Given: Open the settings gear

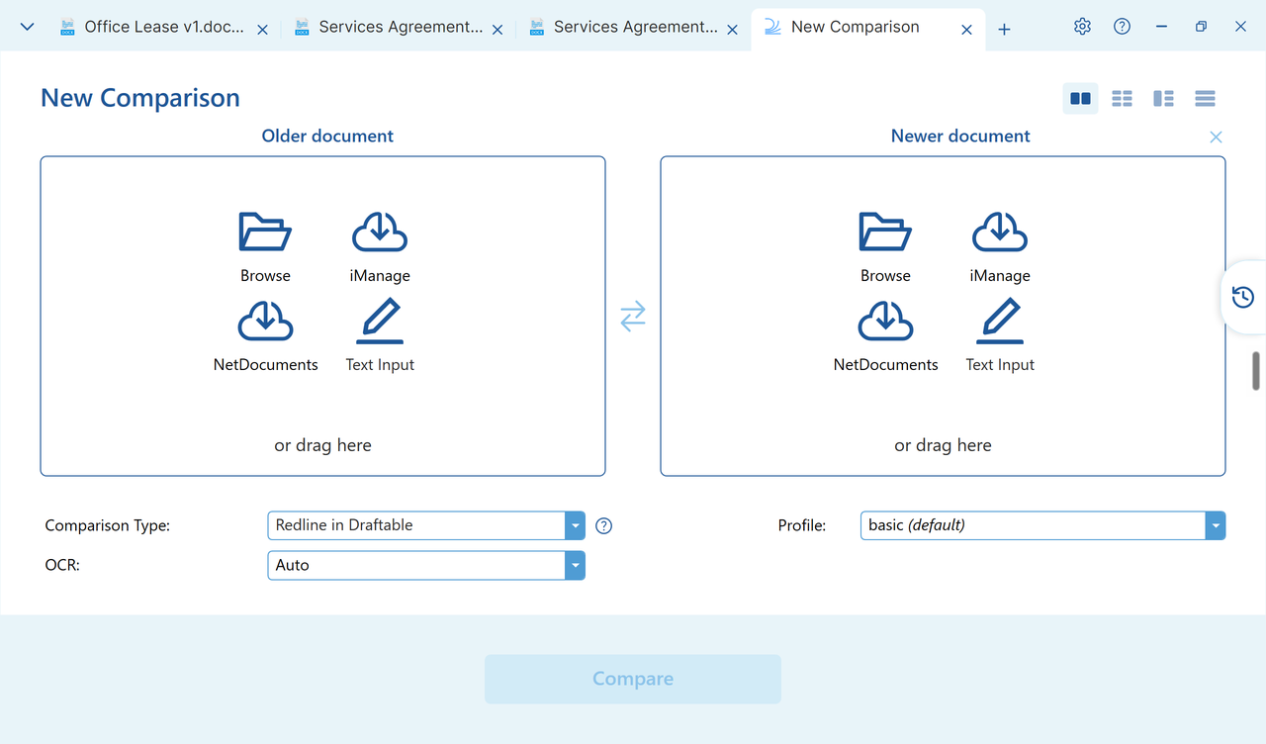Looking at the screenshot, I should pyautogui.click(x=1082, y=27).
